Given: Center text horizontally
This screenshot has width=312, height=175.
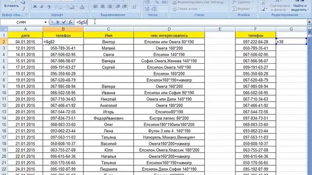Looking at the screenshot, I should tap(102, 6).
